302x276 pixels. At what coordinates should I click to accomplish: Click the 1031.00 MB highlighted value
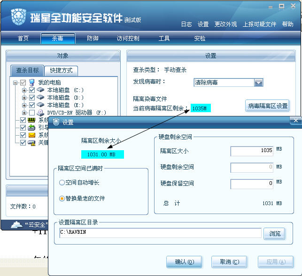point(102,154)
